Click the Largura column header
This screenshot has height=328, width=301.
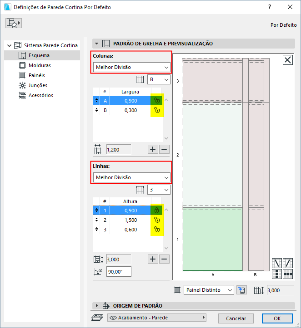130,92
